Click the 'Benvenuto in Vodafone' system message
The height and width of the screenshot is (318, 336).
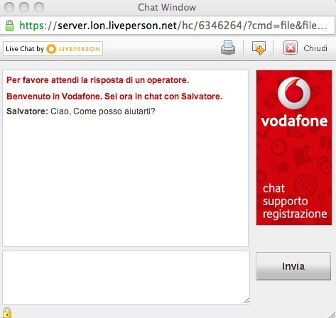click(114, 97)
